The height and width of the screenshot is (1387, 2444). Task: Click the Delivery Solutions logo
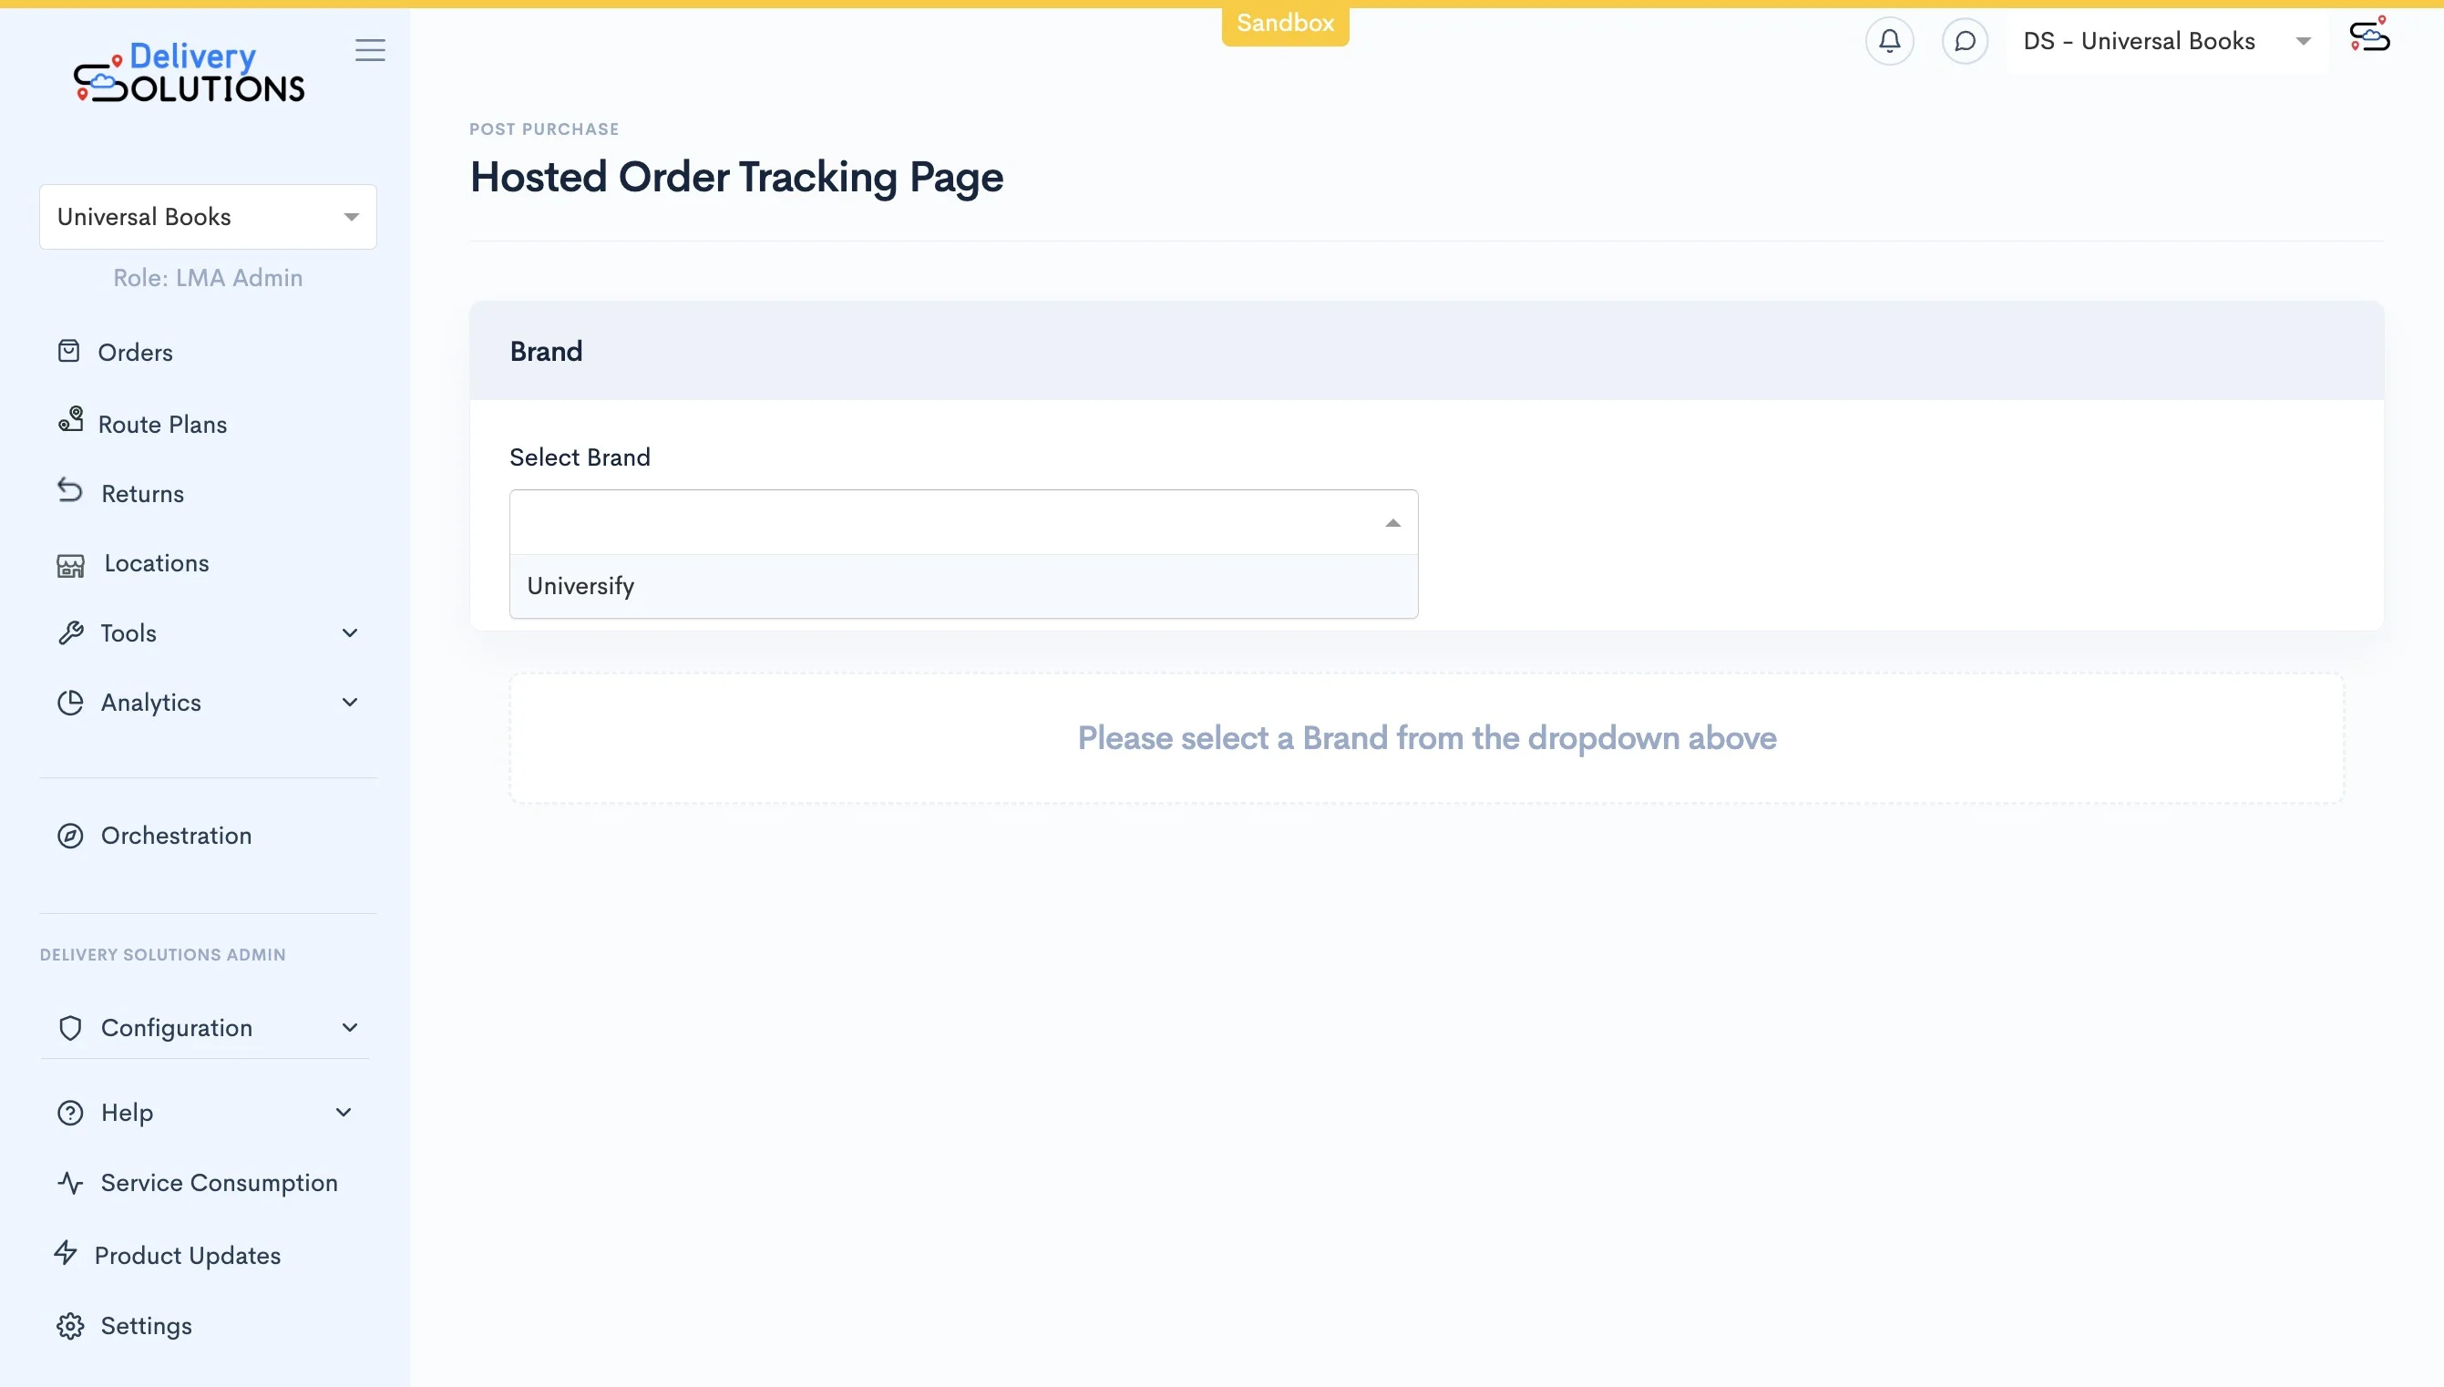click(x=189, y=72)
